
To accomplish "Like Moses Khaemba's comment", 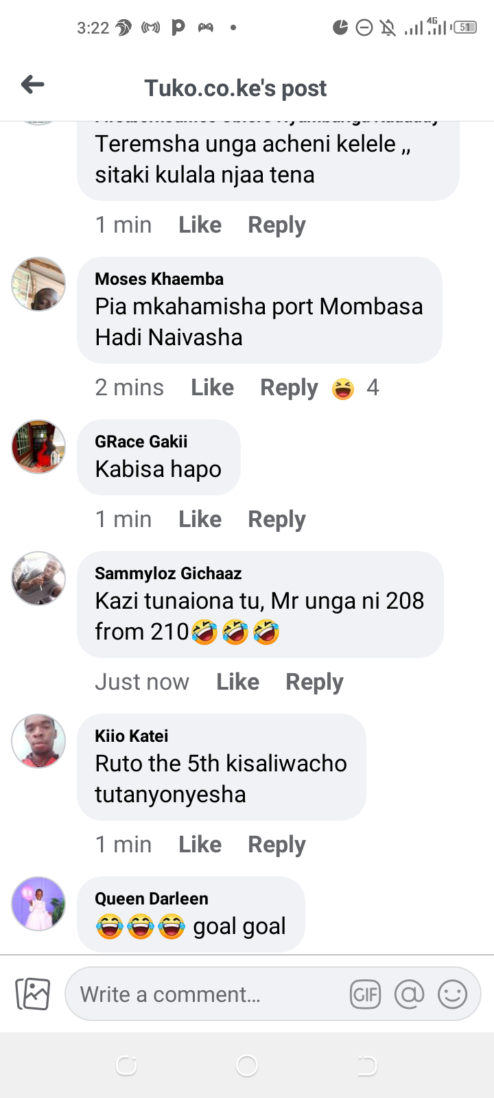I will pyautogui.click(x=212, y=388).
